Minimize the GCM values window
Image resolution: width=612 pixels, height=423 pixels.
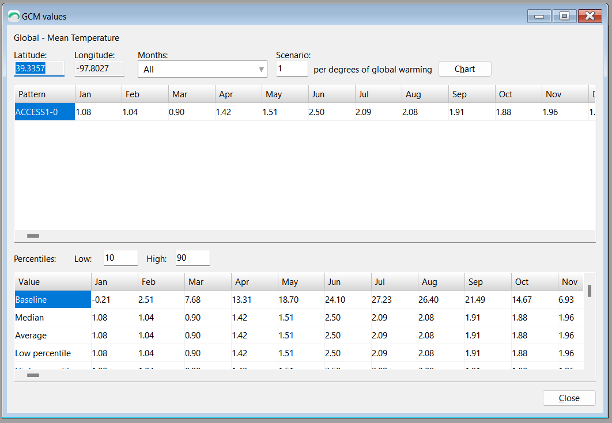539,16
